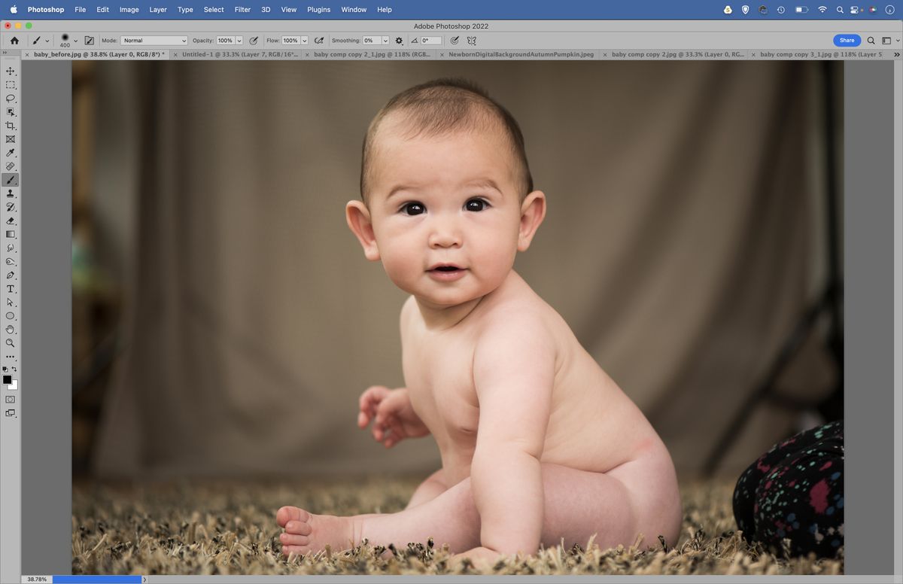This screenshot has width=903, height=584.
Task: Open the Photoshop search button
Action: coord(871,41)
